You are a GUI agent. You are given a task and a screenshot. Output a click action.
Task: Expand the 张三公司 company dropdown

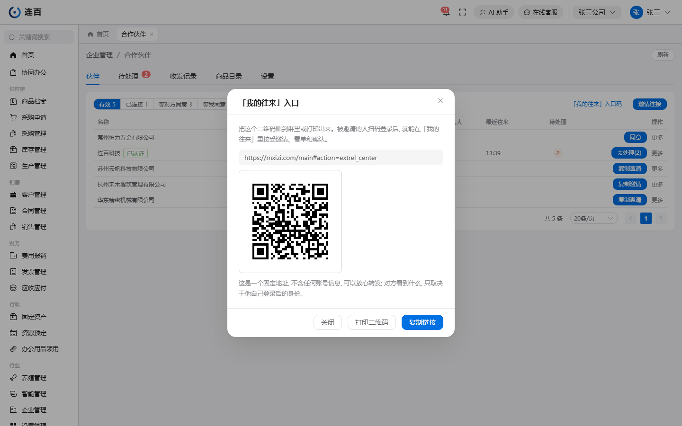(x=597, y=12)
